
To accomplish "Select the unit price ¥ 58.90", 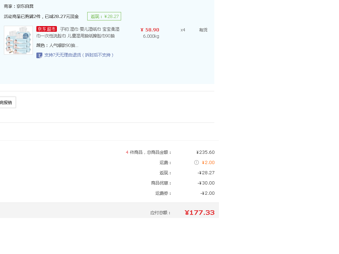I will click(x=150, y=30).
